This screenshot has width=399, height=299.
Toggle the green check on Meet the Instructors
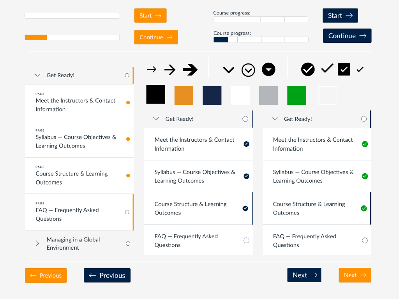pyautogui.click(x=365, y=144)
